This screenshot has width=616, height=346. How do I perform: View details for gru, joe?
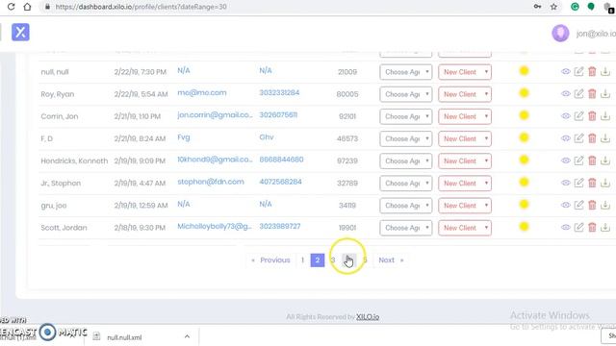pos(565,205)
